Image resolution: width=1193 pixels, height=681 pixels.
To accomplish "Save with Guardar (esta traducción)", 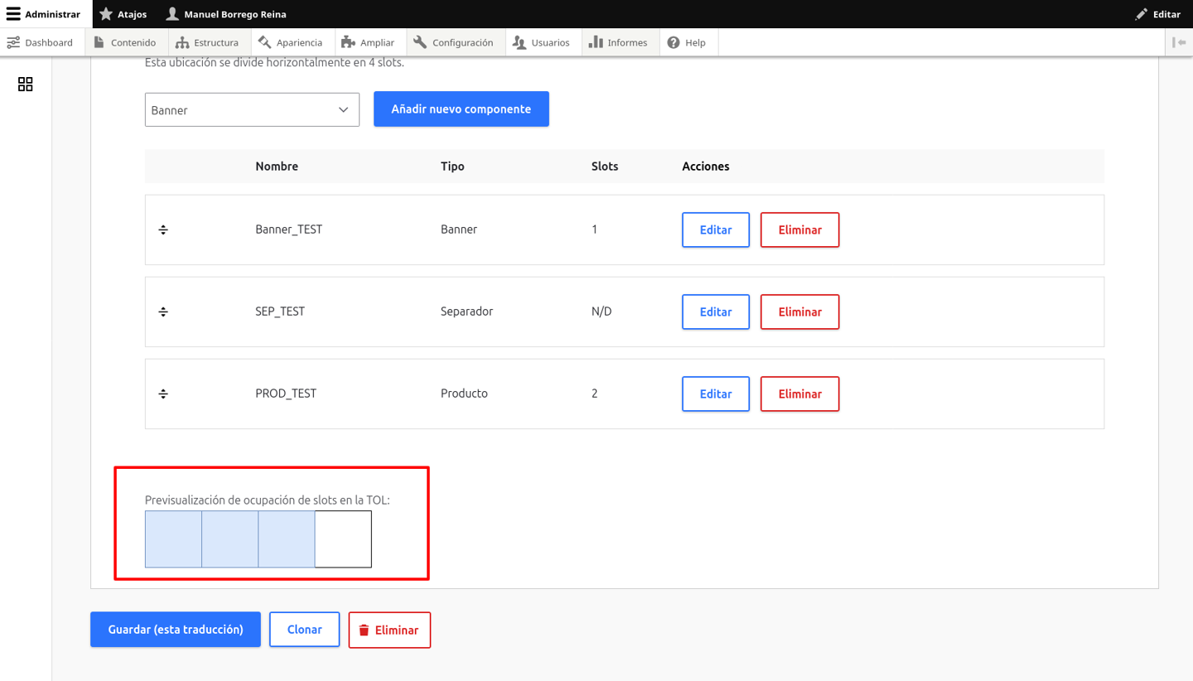I will tap(176, 630).
